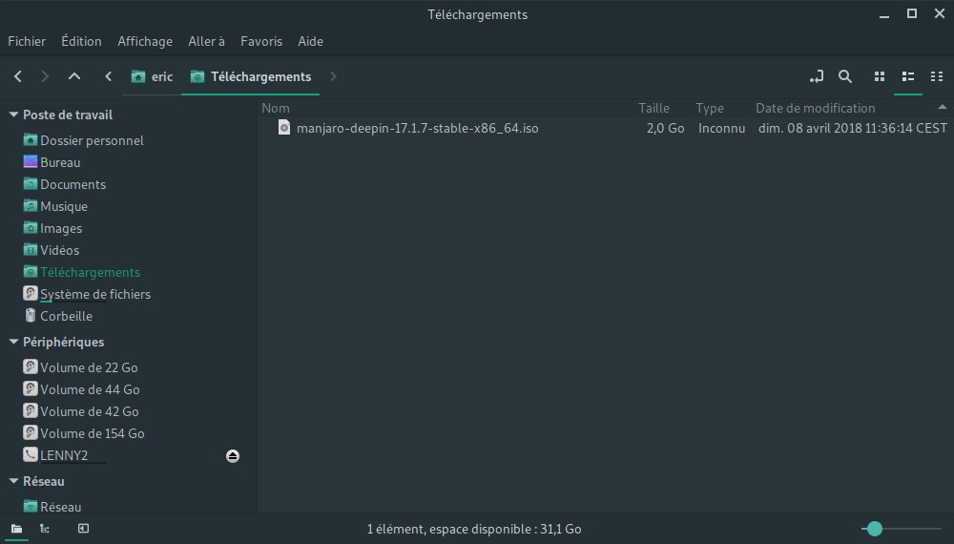Image resolution: width=954 pixels, height=544 pixels.
Task: Switch to list view
Action: pyautogui.click(x=908, y=76)
